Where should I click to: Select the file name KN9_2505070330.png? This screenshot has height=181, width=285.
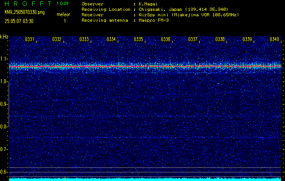coord(24,12)
